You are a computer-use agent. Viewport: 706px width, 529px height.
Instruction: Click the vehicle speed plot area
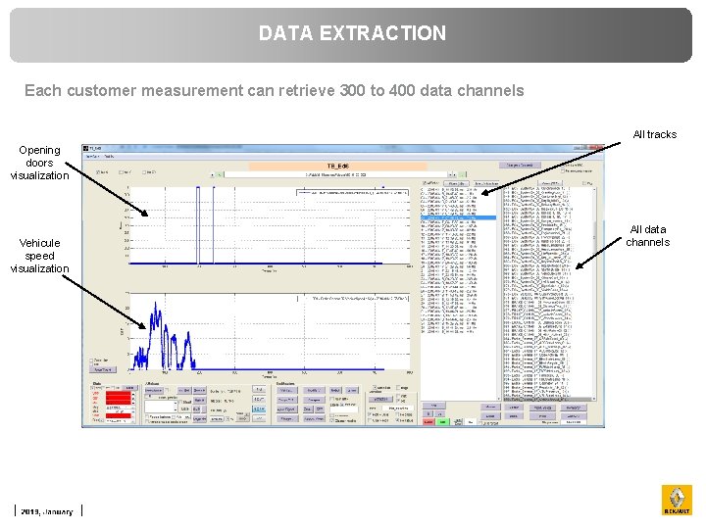[270, 332]
